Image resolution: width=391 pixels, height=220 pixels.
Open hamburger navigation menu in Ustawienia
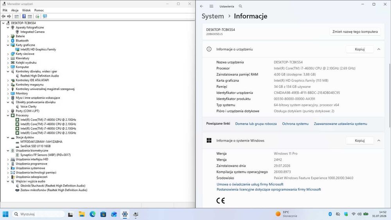click(x=212, y=6)
